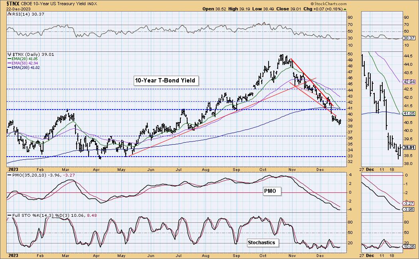The width and height of the screenshot is (419, 259).
Task: Click the $TNX ticker symbol title
Action: (x=13, y=4)
